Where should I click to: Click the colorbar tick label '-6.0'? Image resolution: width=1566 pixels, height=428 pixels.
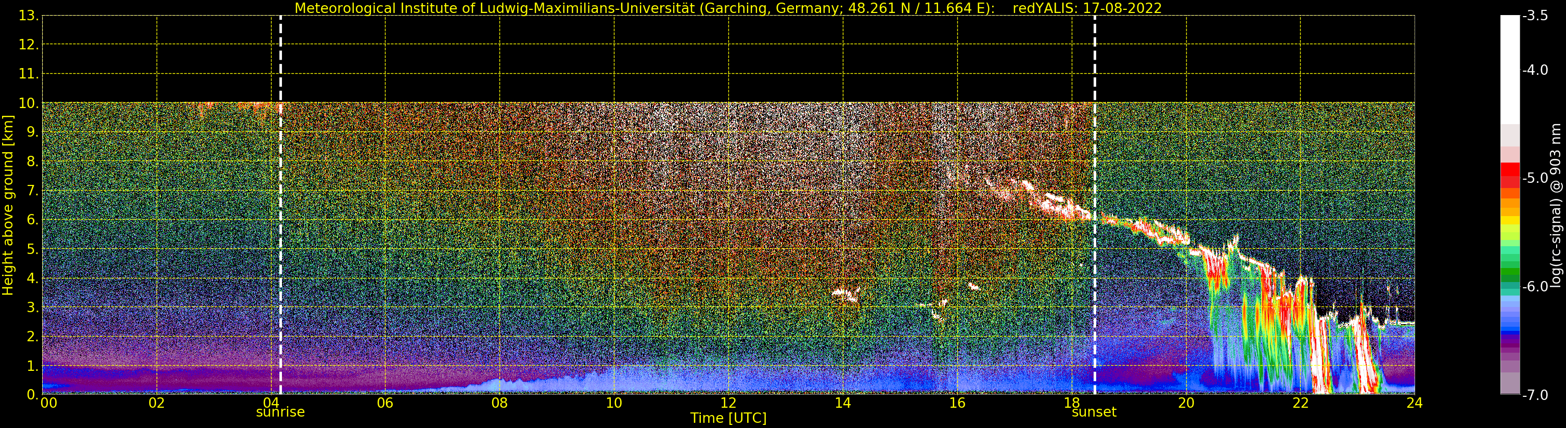point(1535,286)
